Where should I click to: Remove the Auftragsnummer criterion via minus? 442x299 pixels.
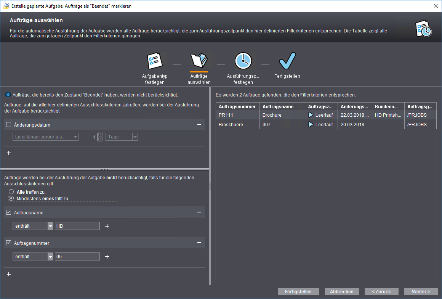199,243
